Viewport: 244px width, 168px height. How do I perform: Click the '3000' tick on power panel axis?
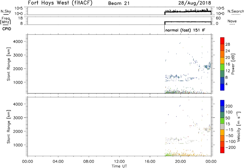[18, 55]
